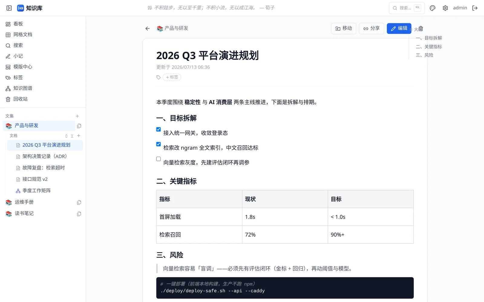Click the 分享 button
The width and height of the screenshot is (484, 302).
point(371,28)
